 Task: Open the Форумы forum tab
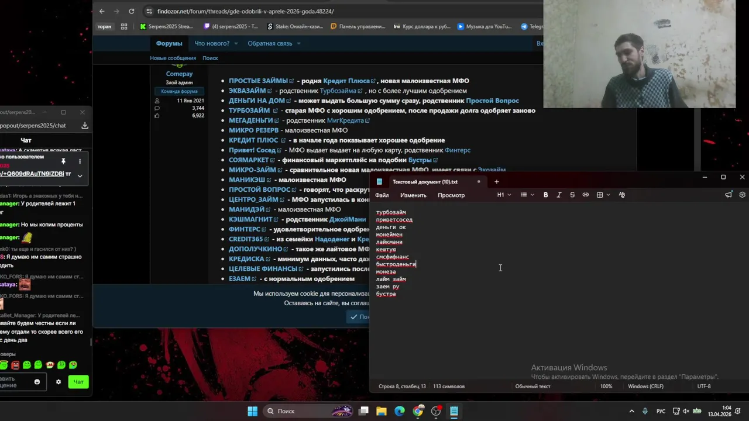coord(169,43)
